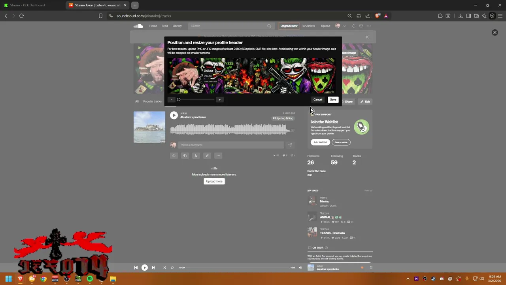The height and width of the screenshot is (285, 506).
Task: Click the profile Edit button
Action: click(x=365, y=102)
